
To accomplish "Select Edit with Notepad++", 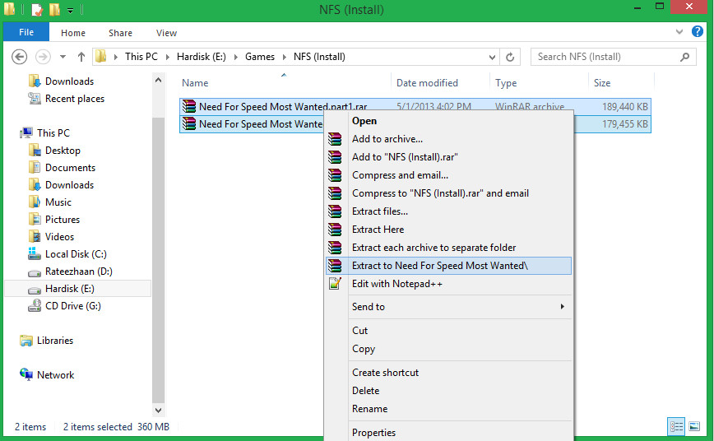I will 448,284.
